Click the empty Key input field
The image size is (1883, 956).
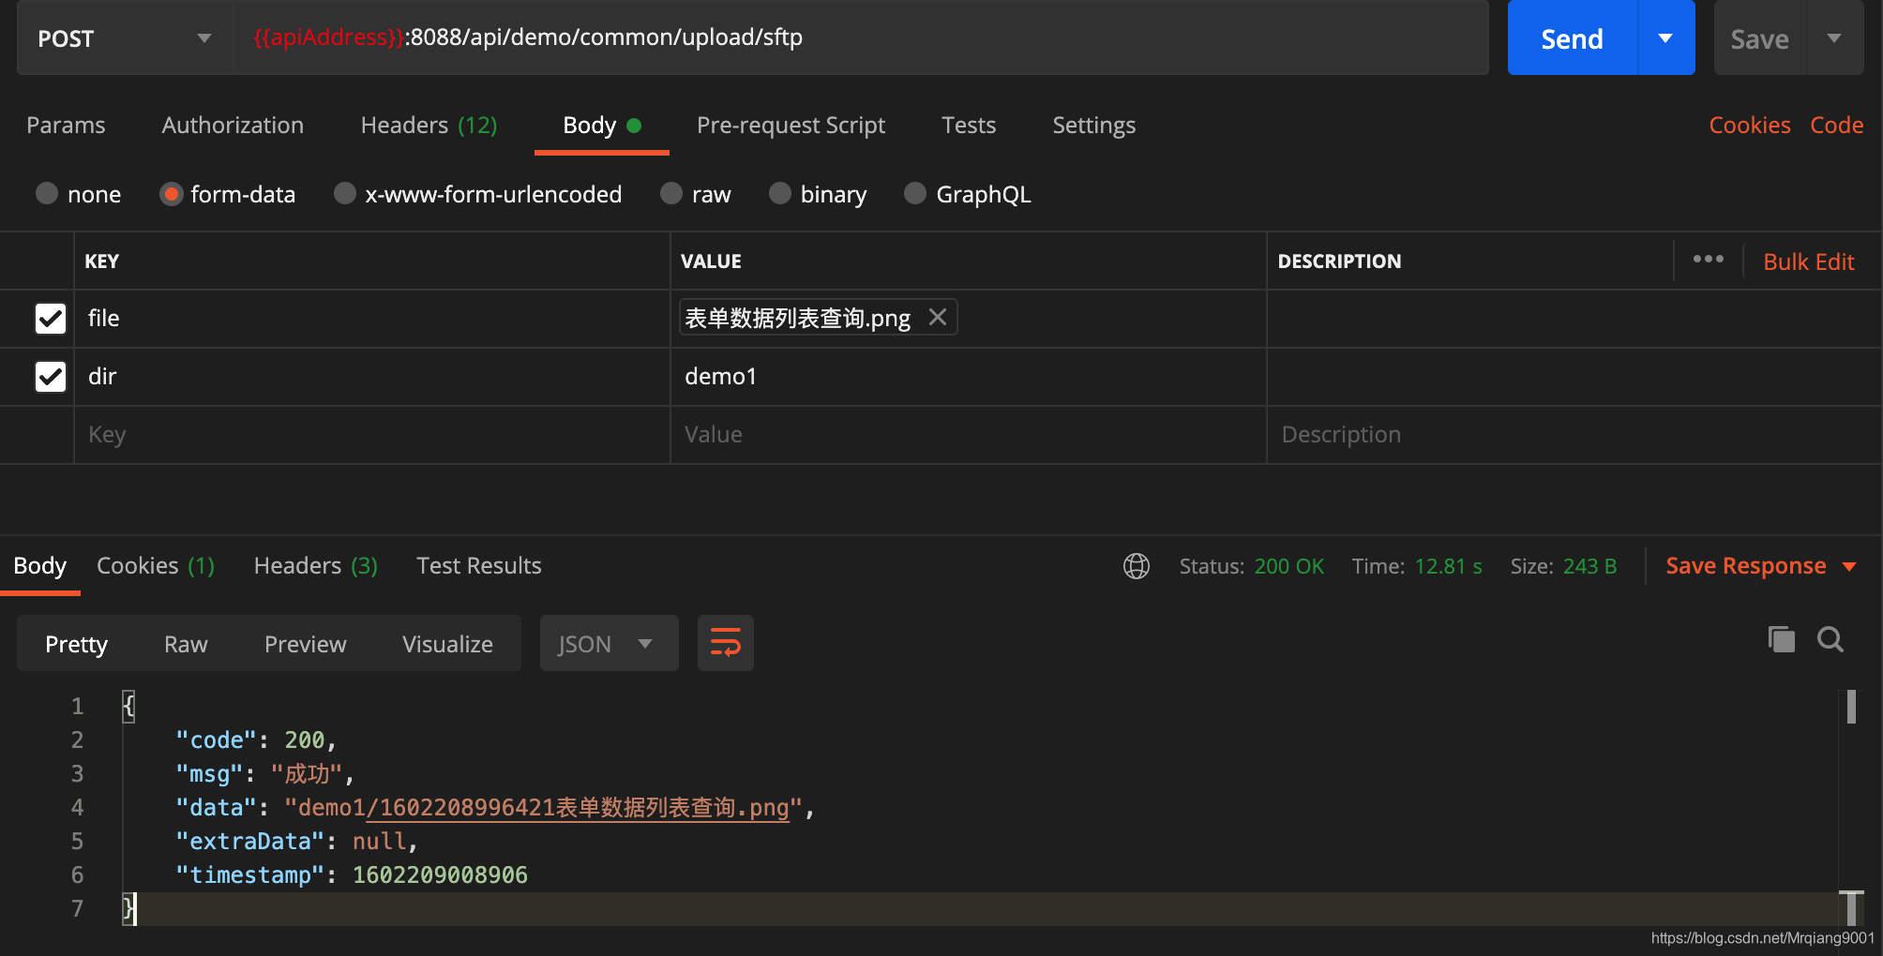pyautogui.click(x=371, y=435)
